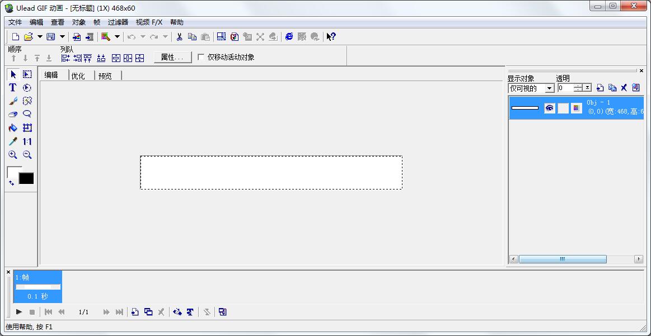The width and height of the screenshot is (651, 336).
Task: Click the Cut scissors icon
Action: point(179,37)
